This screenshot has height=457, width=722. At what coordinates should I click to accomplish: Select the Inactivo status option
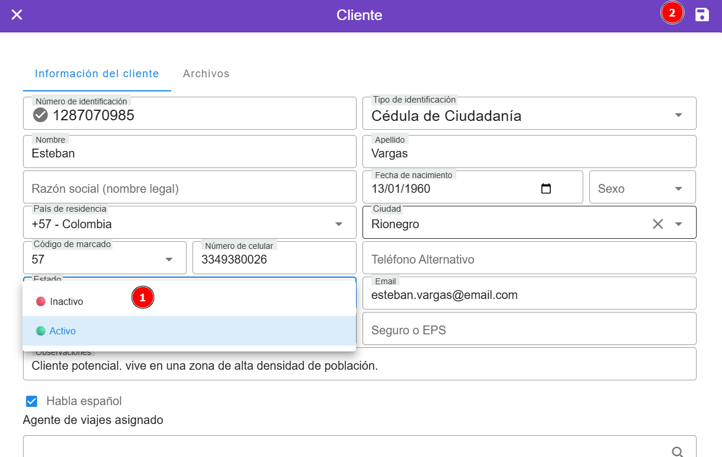[x=66, y=301]
